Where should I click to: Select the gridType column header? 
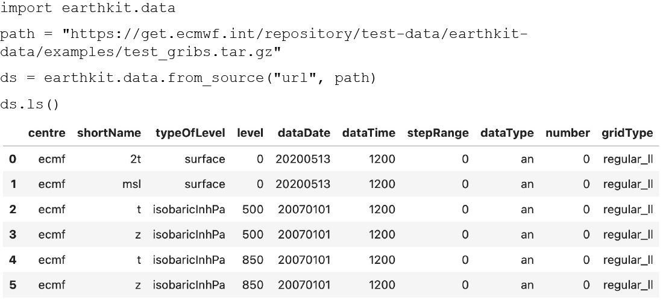point(627,133)
